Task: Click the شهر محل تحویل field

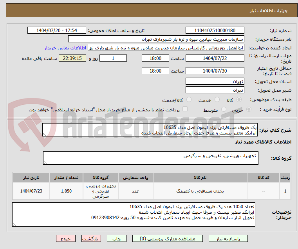Action: pyautogui.click(x=215, y=90)
